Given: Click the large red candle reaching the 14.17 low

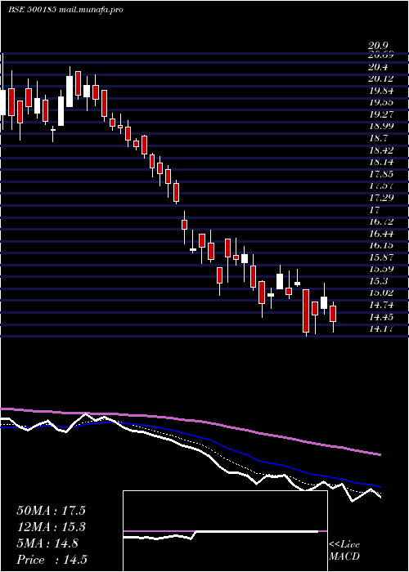Looking at the screenshot, I should pyautogui.click(x=306, y=311).
